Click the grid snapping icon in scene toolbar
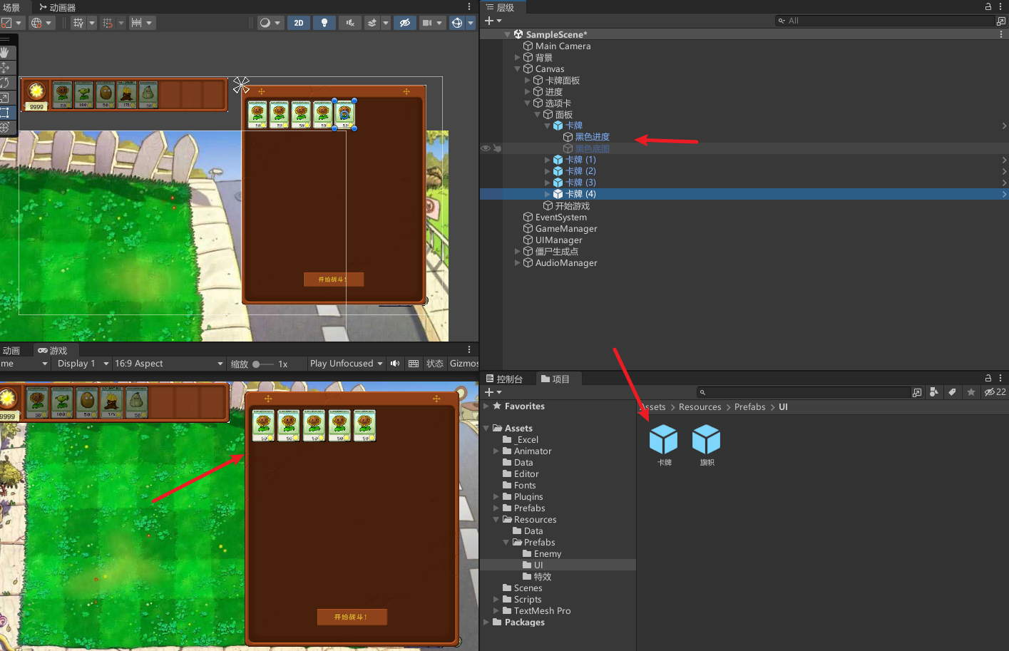The width and height of the screenshot is (1009, 651). (x=108, y=23)
